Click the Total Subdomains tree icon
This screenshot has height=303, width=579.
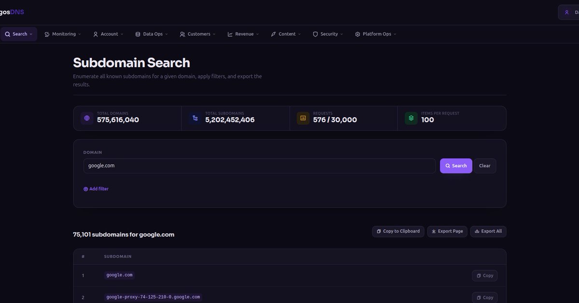point(195,118)
